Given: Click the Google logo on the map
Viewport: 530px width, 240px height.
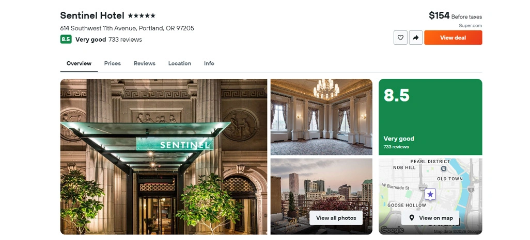Looking at the screenshot, I should pos(392,230).
